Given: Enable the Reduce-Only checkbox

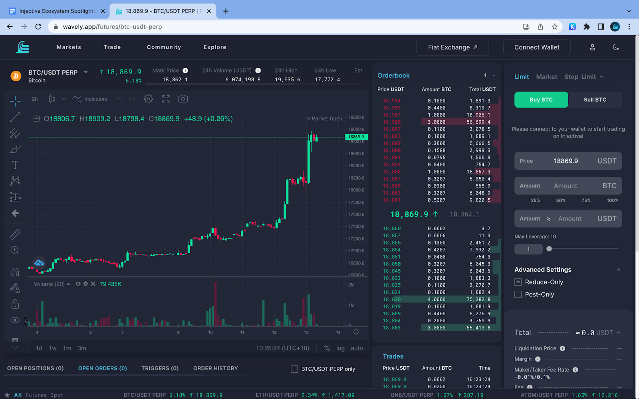Looking at the screenshot, I should (518, 282).
